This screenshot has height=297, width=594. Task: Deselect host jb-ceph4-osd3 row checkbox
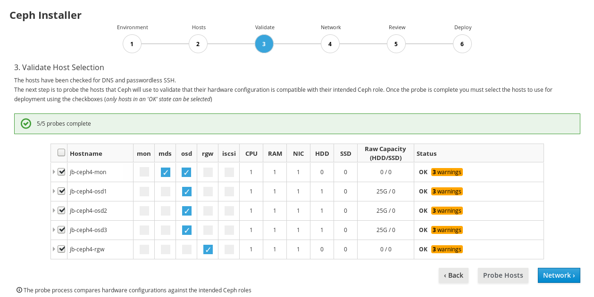pyautogui.click(x=61, y=230)
